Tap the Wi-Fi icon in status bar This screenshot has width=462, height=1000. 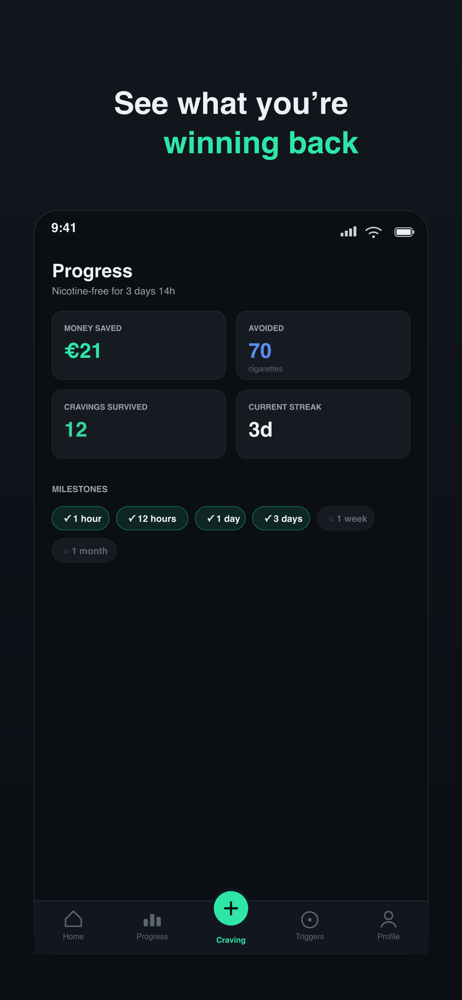[x=373, y=232]
